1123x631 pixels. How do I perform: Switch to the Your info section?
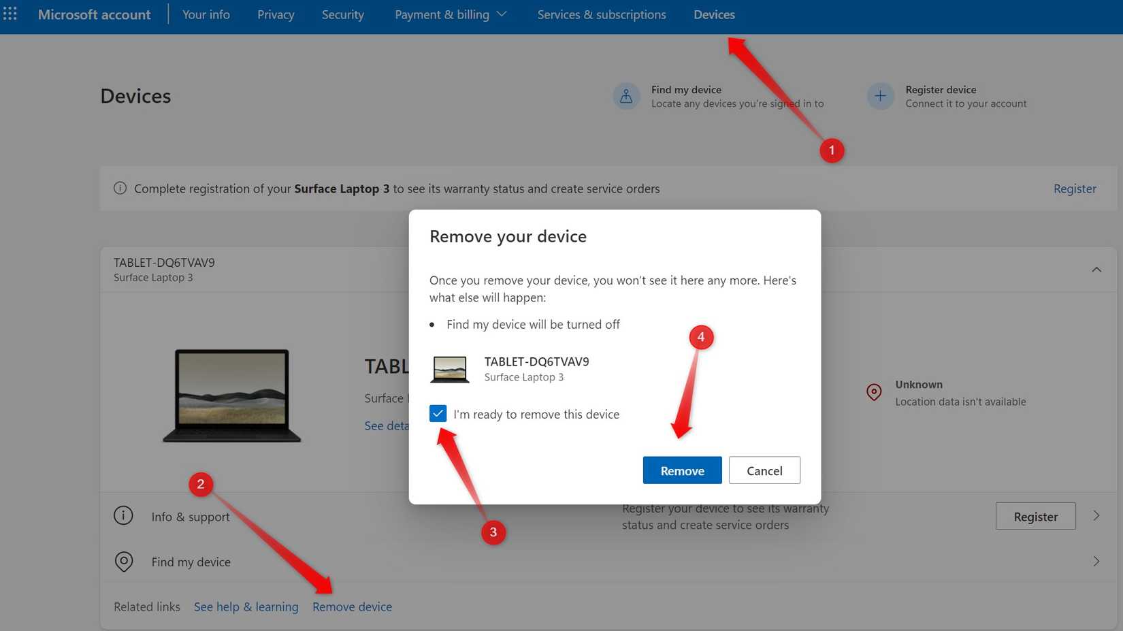click(206, 14)
